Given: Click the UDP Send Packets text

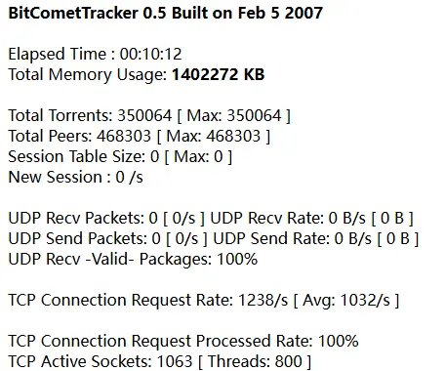Looking at the screenshot, I should point(107,239).
